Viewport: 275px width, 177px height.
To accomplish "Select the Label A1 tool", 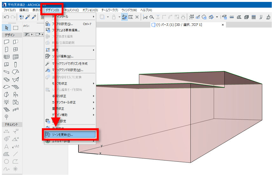I will [x=16, y=147].
